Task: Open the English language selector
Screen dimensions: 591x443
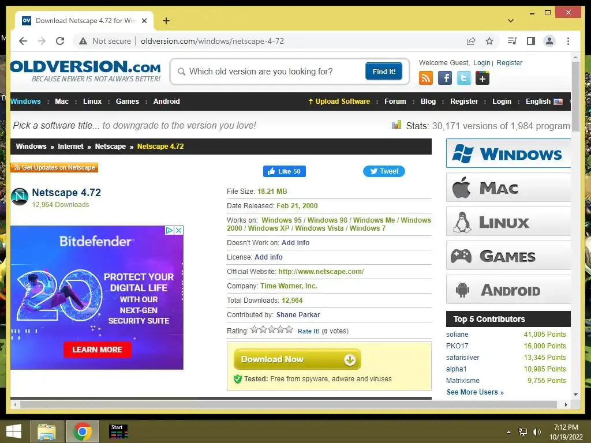Action: 544,102
